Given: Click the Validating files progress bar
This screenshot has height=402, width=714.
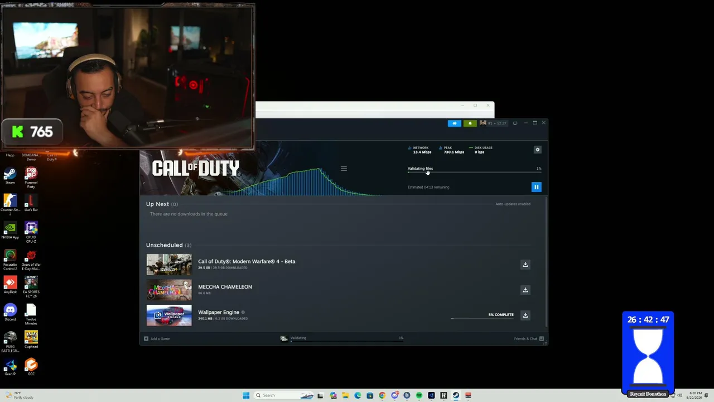Looking at the screenshot, I should pyautogui.click(x=474, y=173).
